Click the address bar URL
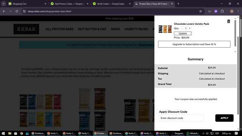Viewport: 242px width, 136px height. click(50, 11)
